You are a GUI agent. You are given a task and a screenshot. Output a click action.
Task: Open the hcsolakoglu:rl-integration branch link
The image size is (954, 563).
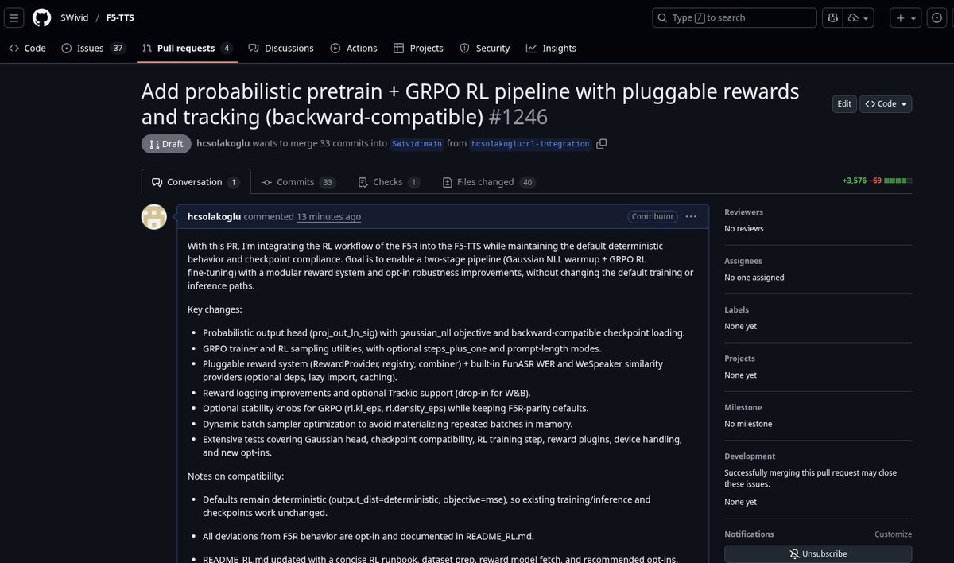[x=530, y=144]
